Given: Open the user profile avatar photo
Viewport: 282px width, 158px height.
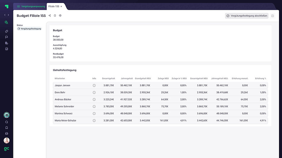Looking at the screenshot, I should [7, 141].
